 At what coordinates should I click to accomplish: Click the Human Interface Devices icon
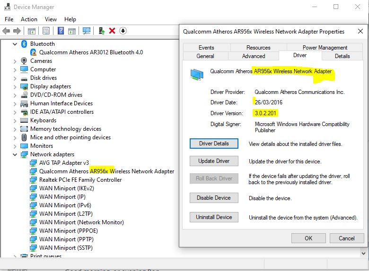coord(24,103)
